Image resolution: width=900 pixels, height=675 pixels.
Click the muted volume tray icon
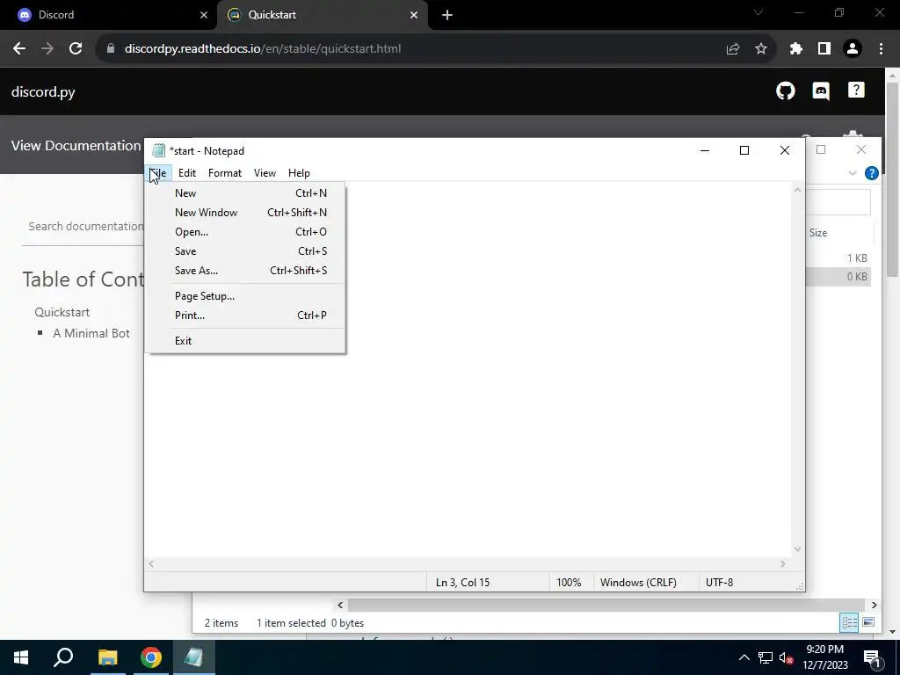point(787,657)
